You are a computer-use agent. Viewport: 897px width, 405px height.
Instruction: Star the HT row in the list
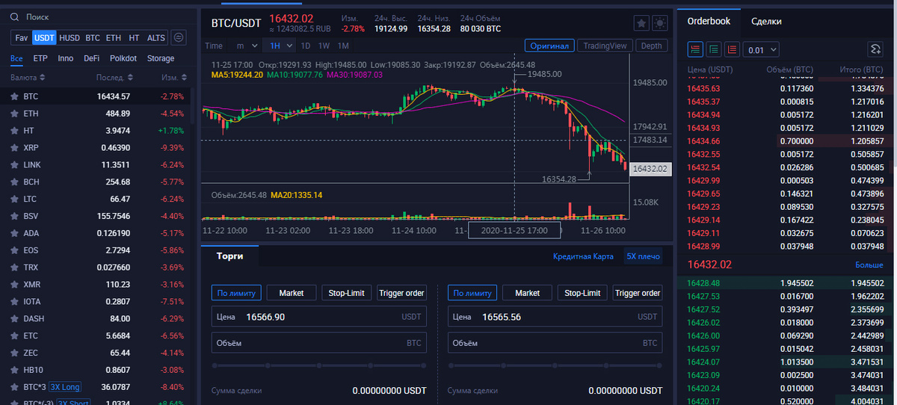pyautogui.click(x=14, y=131)
